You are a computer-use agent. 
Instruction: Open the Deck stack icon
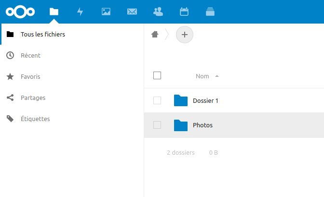210,12
